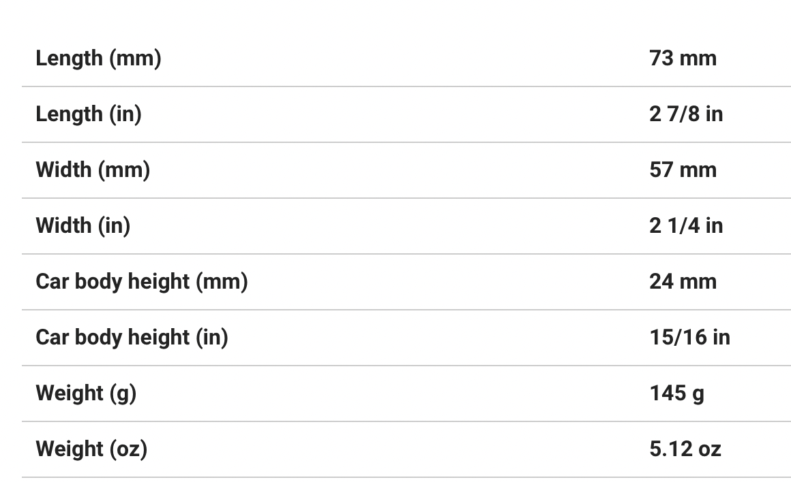This screenshot has width=791, height=482.
Task: Click the Weight (oz) label
Action: (91, 449)
